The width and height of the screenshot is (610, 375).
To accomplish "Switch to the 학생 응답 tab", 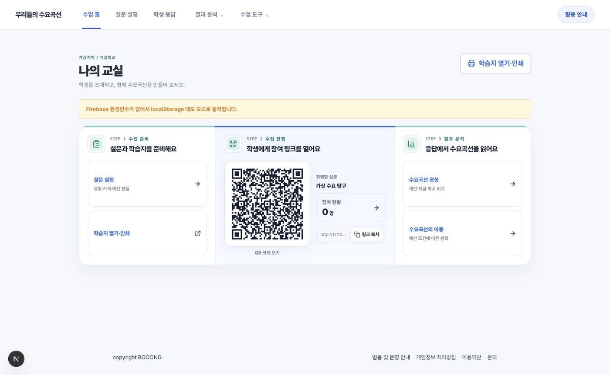I will (x=164, y=15).
